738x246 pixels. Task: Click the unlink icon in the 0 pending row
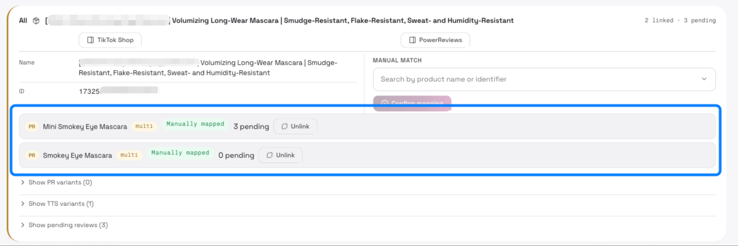click(269, 155)
